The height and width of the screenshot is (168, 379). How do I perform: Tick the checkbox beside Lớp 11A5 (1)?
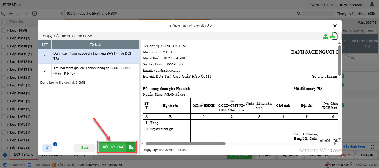(x=4, y=101)
